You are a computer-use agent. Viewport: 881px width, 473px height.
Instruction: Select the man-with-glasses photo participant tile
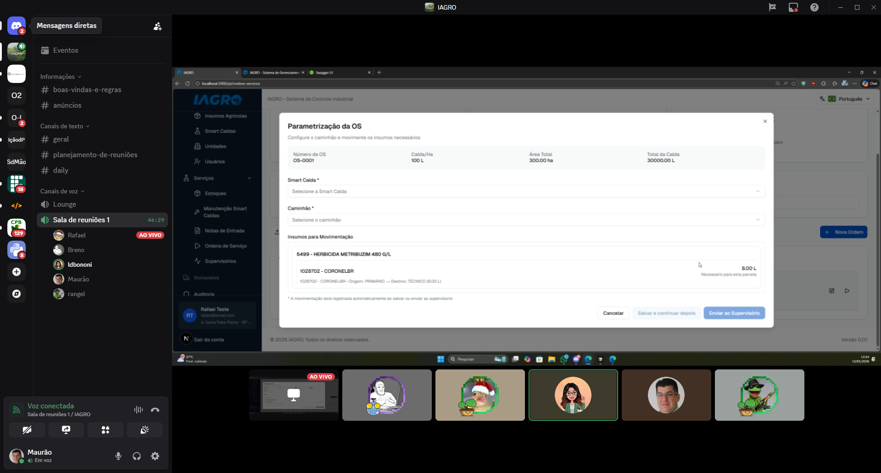coord(666,395)
